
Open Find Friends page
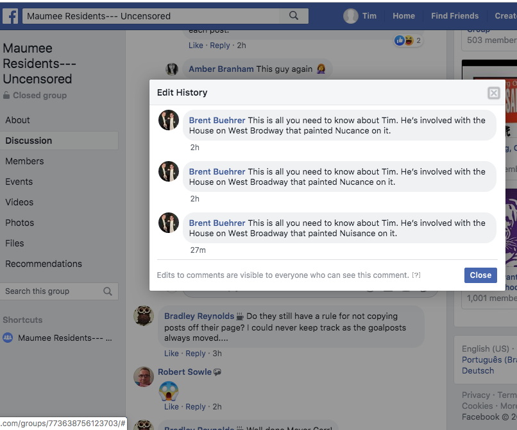coord(454,16)
